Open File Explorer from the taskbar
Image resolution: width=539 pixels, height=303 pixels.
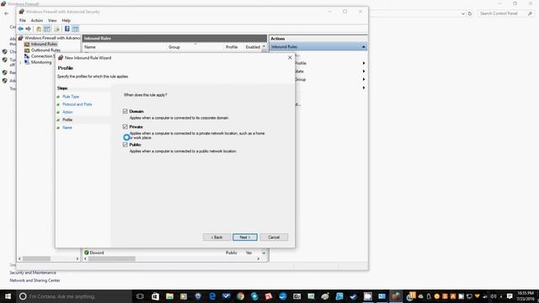coord(169,296)
